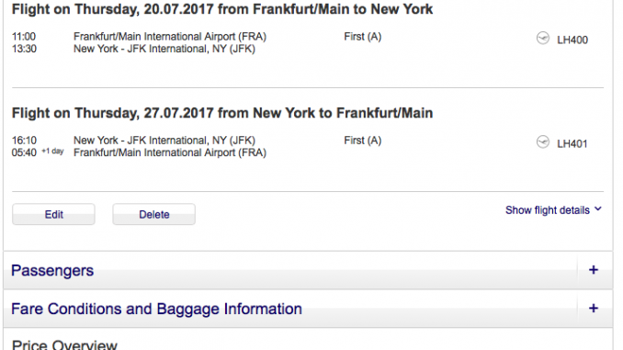
Task: Click 16:10 departure from New York JFK
Action: pyautogui.click(x=24, y=141)
